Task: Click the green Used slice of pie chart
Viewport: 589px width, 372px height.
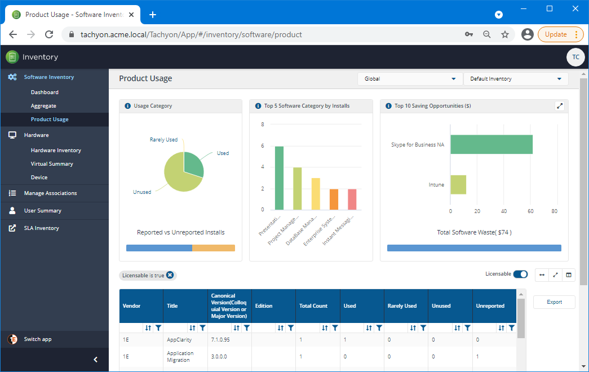Action: (193, 163)
